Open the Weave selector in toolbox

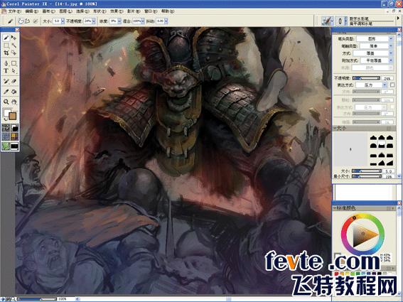tap(14, 136)
